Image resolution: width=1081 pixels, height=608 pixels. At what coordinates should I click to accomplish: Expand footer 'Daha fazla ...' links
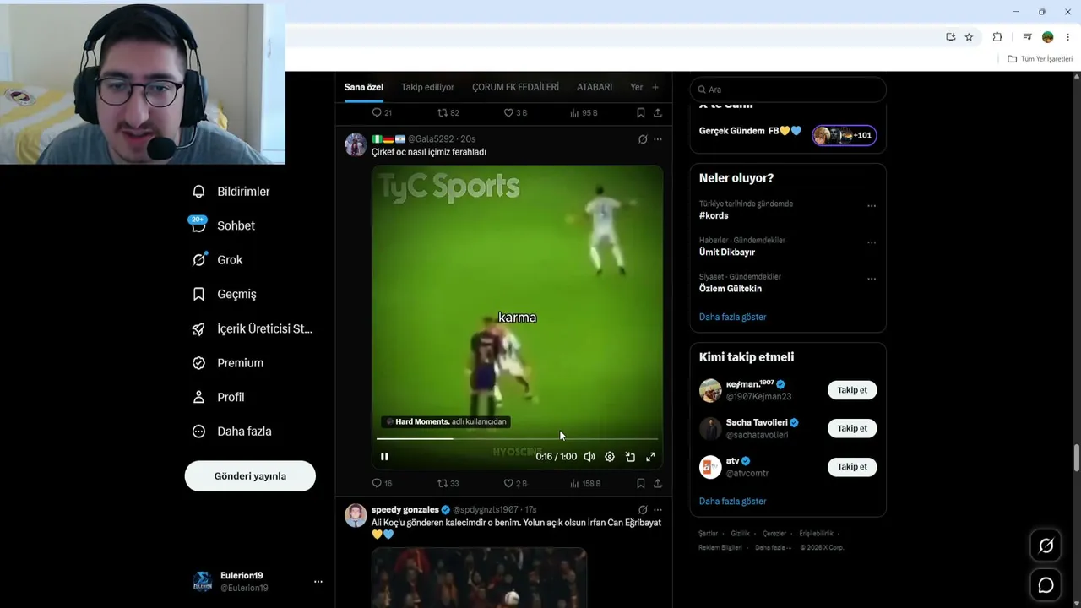pyautogui.click(x=773, y=547)
